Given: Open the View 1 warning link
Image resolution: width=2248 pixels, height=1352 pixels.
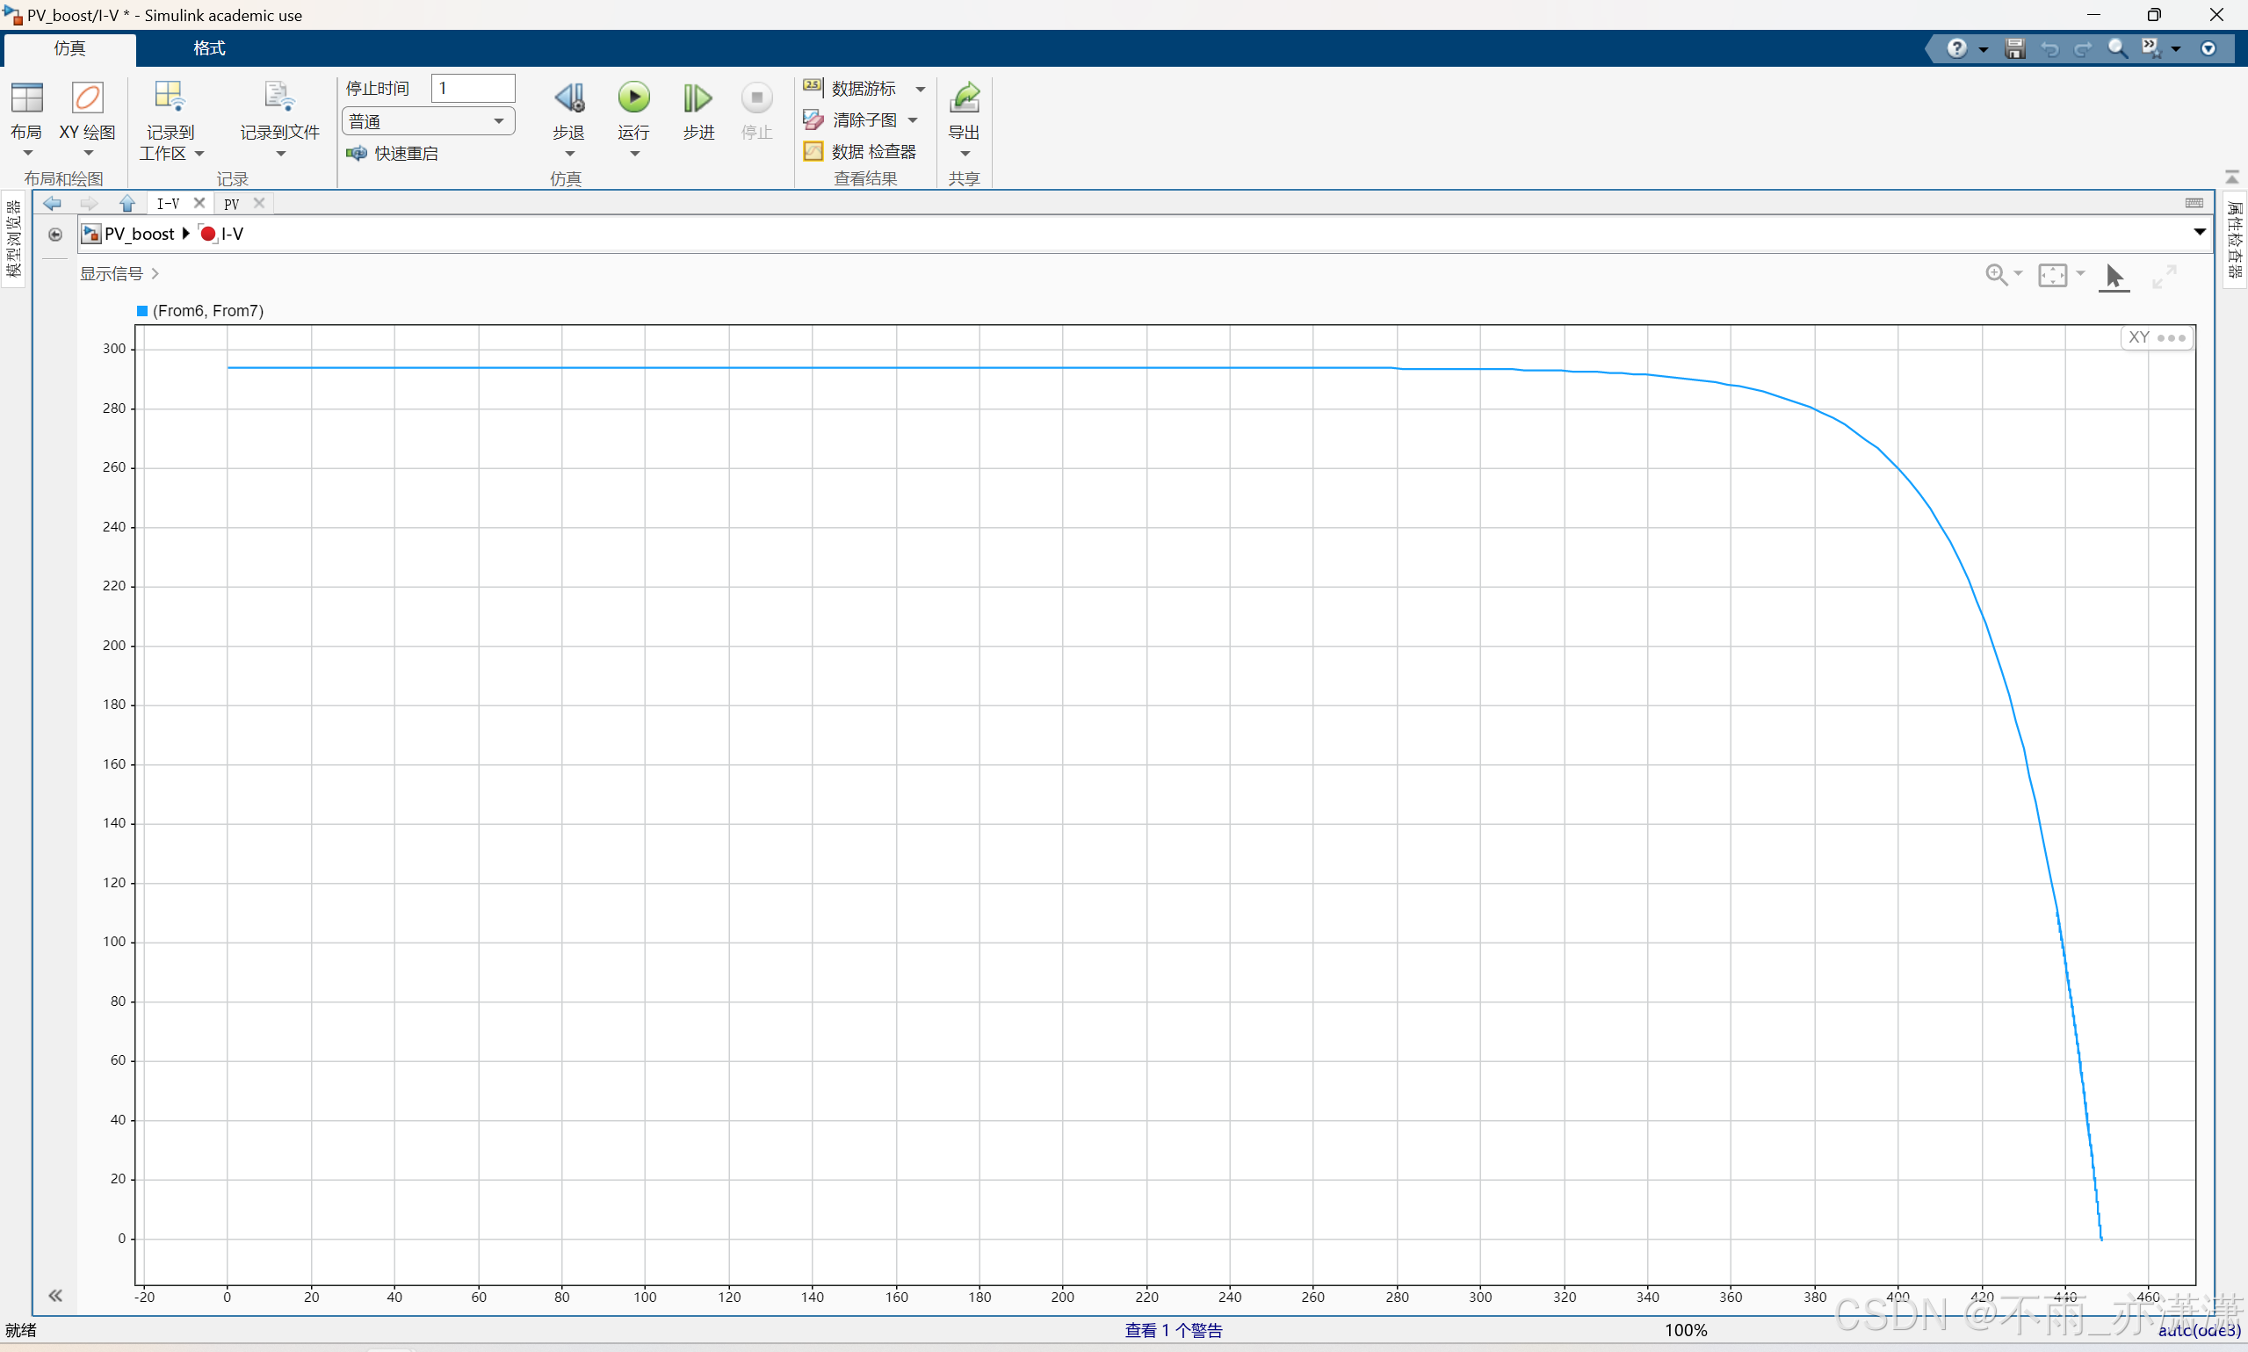Looking at the screenshot, I should pyautogui.click(x=1173, y=1330).
